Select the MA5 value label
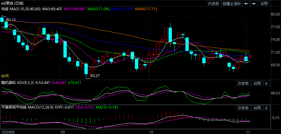The width and height of the screenshot is (281, 134). point(52,9)
